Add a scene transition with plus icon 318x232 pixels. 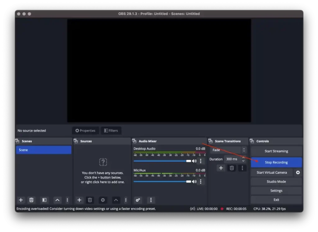[221, 168]
